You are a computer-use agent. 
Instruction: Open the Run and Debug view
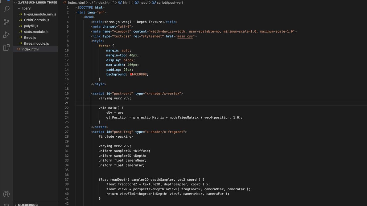tap(6, 34)
